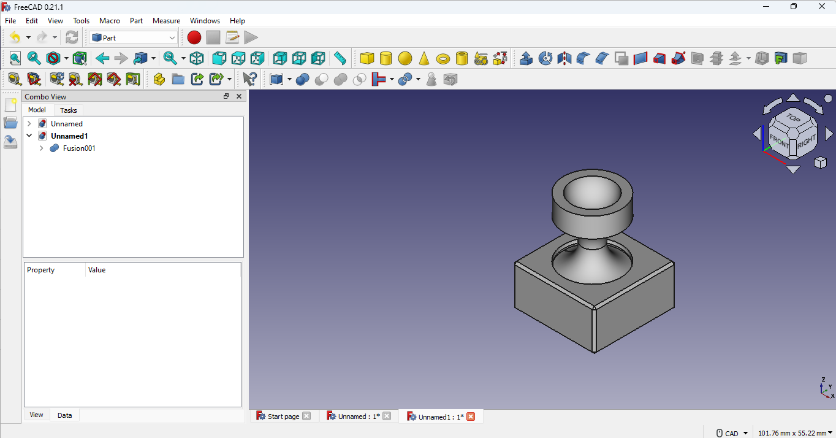Switch to the Data property tab
Viewport: 836px width, 438px height.
point(65,415)
